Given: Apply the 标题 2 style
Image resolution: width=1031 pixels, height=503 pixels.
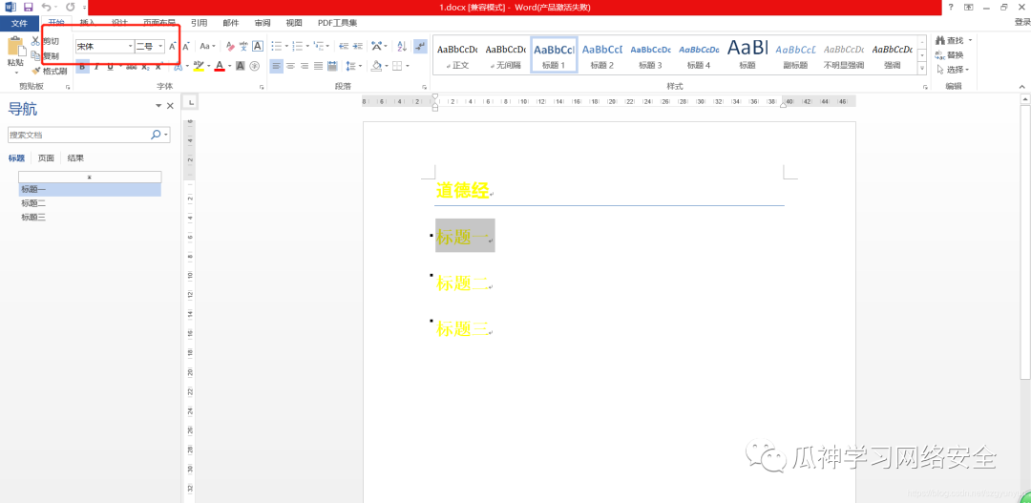Looking at the screenshot, I should (602, 55).
